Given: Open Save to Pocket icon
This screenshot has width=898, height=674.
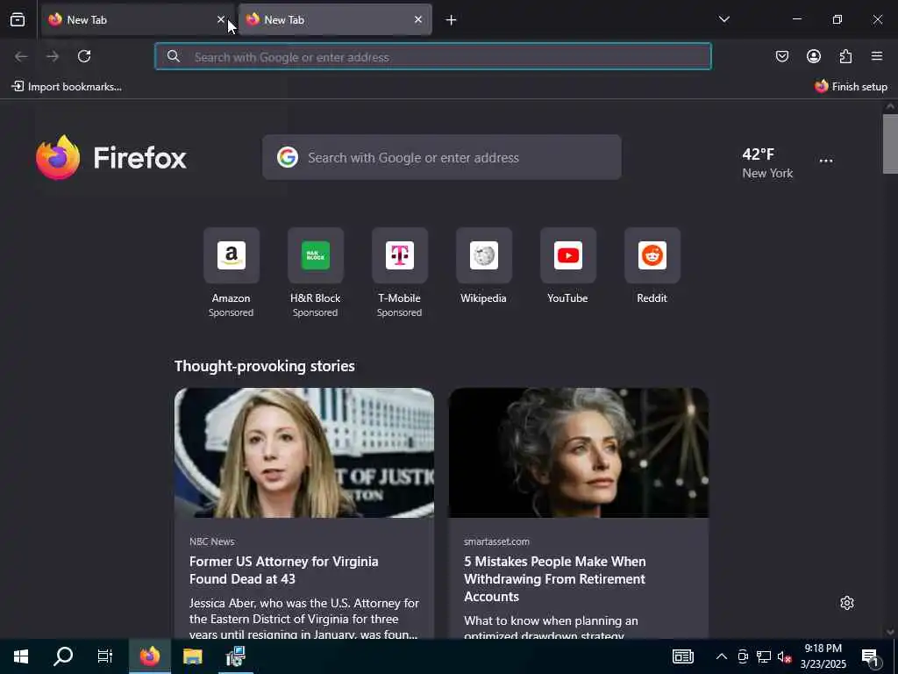Looking at the screenshot, I should pos(781,56).
